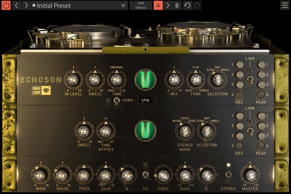Click SAVE preset button
The image size is (291, 194).
click(141, 3)
